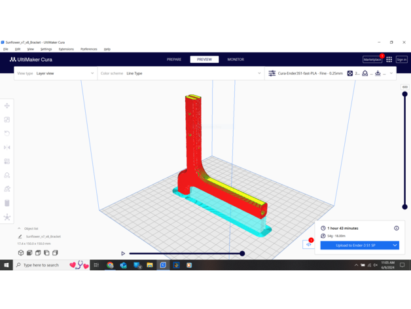The width and height of the screenshot is (411, 309).
Task: Switch to the PREPARE stage tab
Action: click(174, 60)
